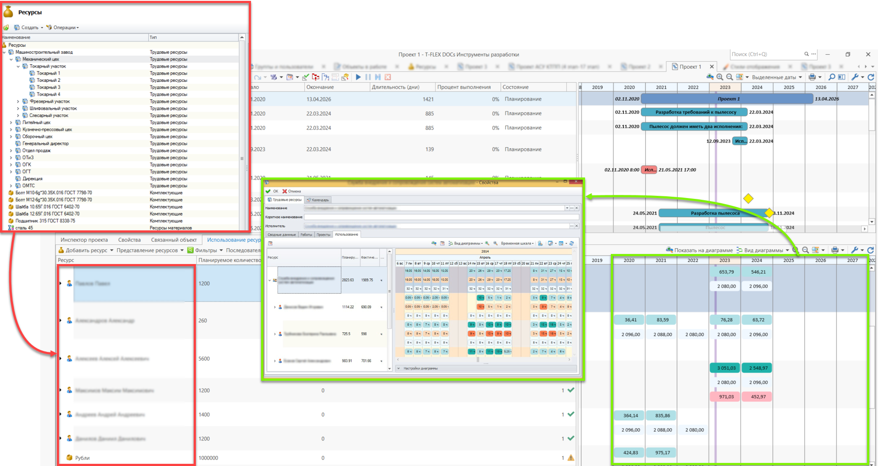Click the ellipsis button of the Исполнитель field
This screenshot has height=466, width=878.
(571, 226)
